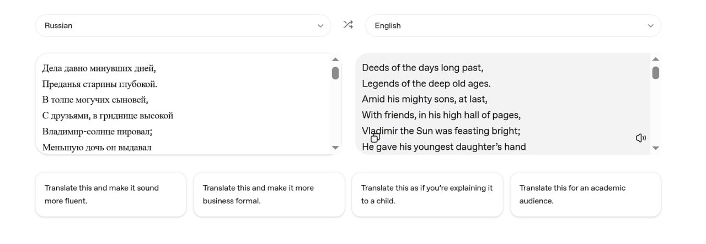The width and height of the screenshot is (706, 244).
Task: Open the English target language dropdown
Action: pyautogui.click(x=513, y=25)
